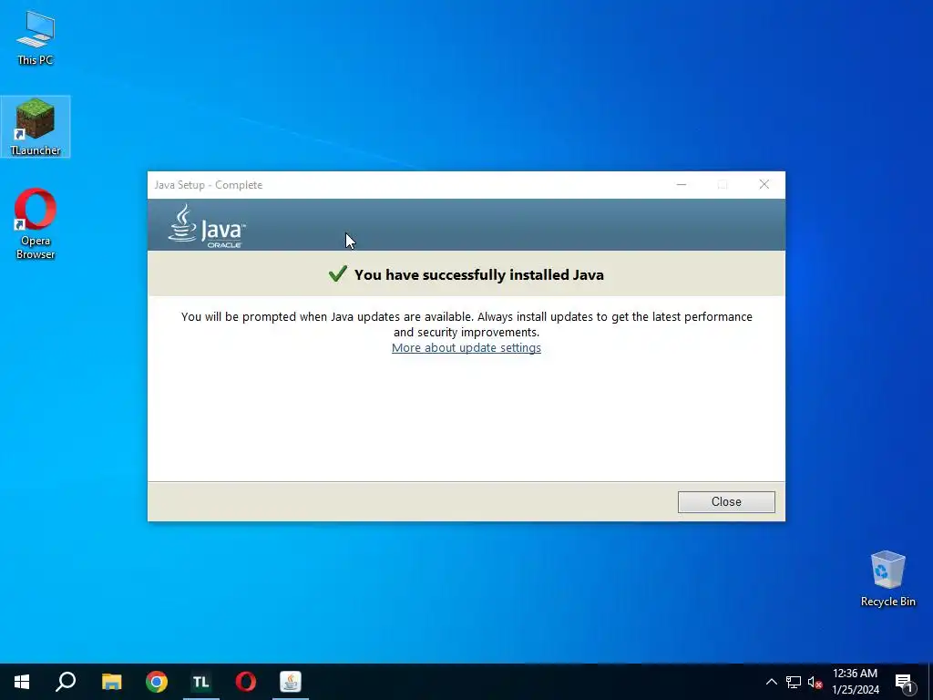The width and height of the screenshot is (933, 700).
Task: Click "You have successfully installed Java" text
Action: [x=479, y=274]
